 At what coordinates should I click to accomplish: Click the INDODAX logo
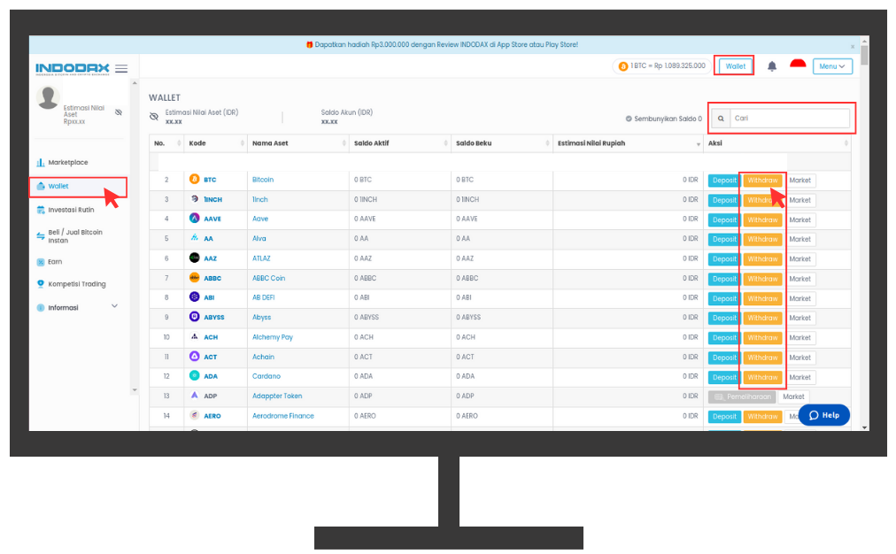coord(72,69)
